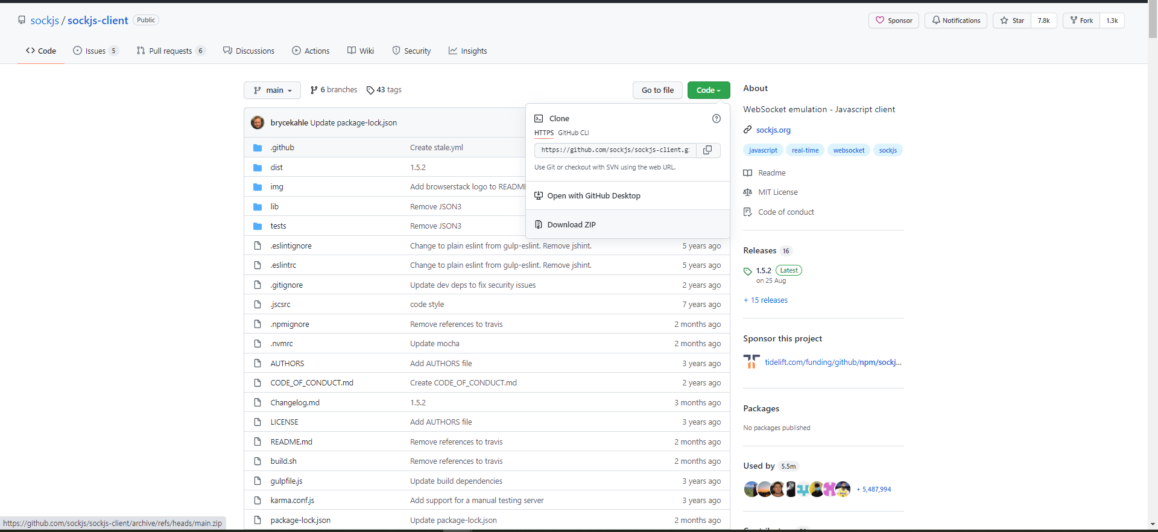Open the Actions tab
This screenshot has width=1158, height=532.
pyautogui.click(x=311, y=51)
